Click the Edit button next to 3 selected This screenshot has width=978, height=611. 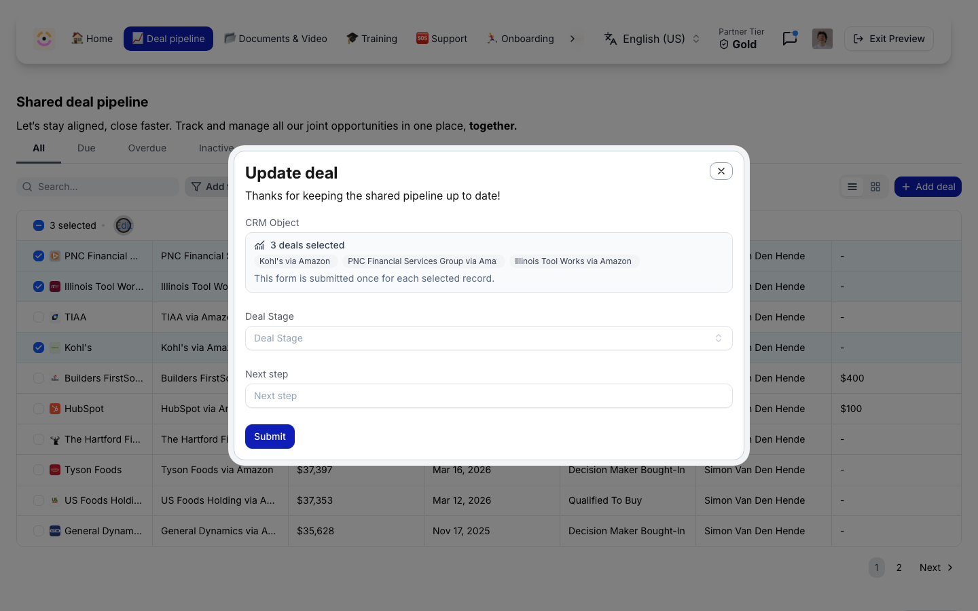124,225
